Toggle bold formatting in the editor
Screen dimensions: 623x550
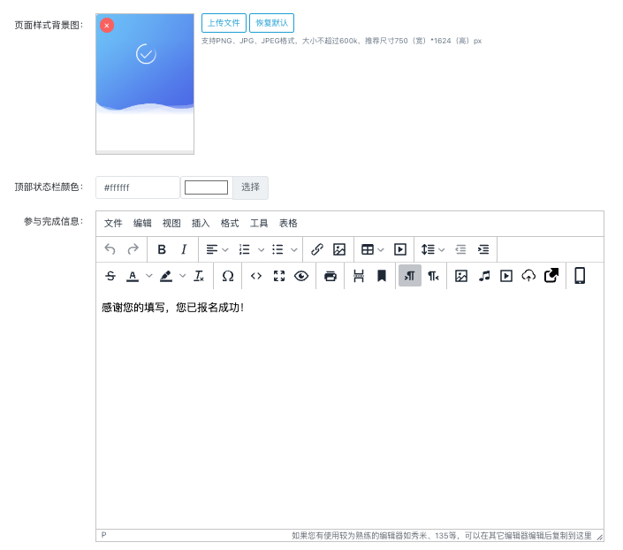[x=162, y=249]
